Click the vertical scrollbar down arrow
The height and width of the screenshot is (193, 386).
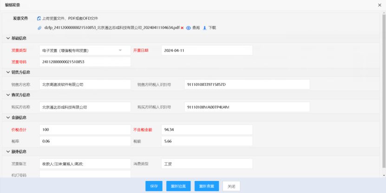coord(383,175)
